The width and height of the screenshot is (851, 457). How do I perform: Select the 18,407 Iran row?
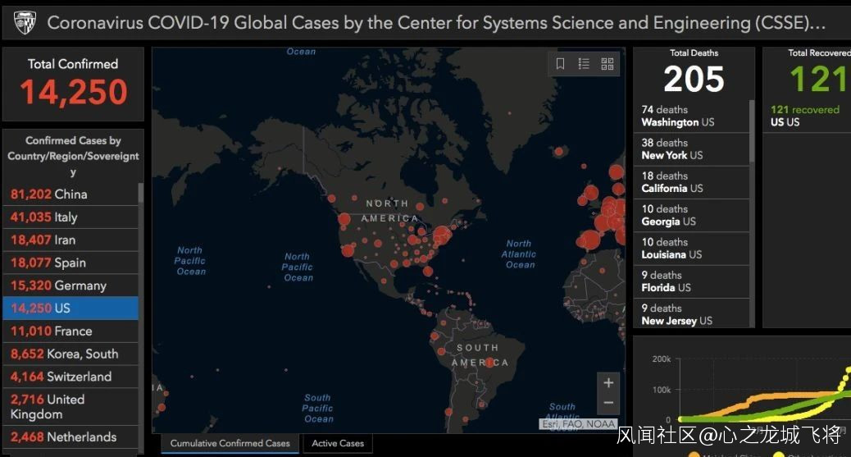(71, 240)
